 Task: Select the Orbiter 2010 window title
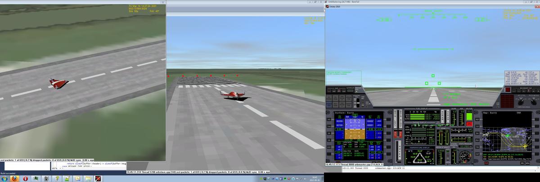tap(336, 7)
